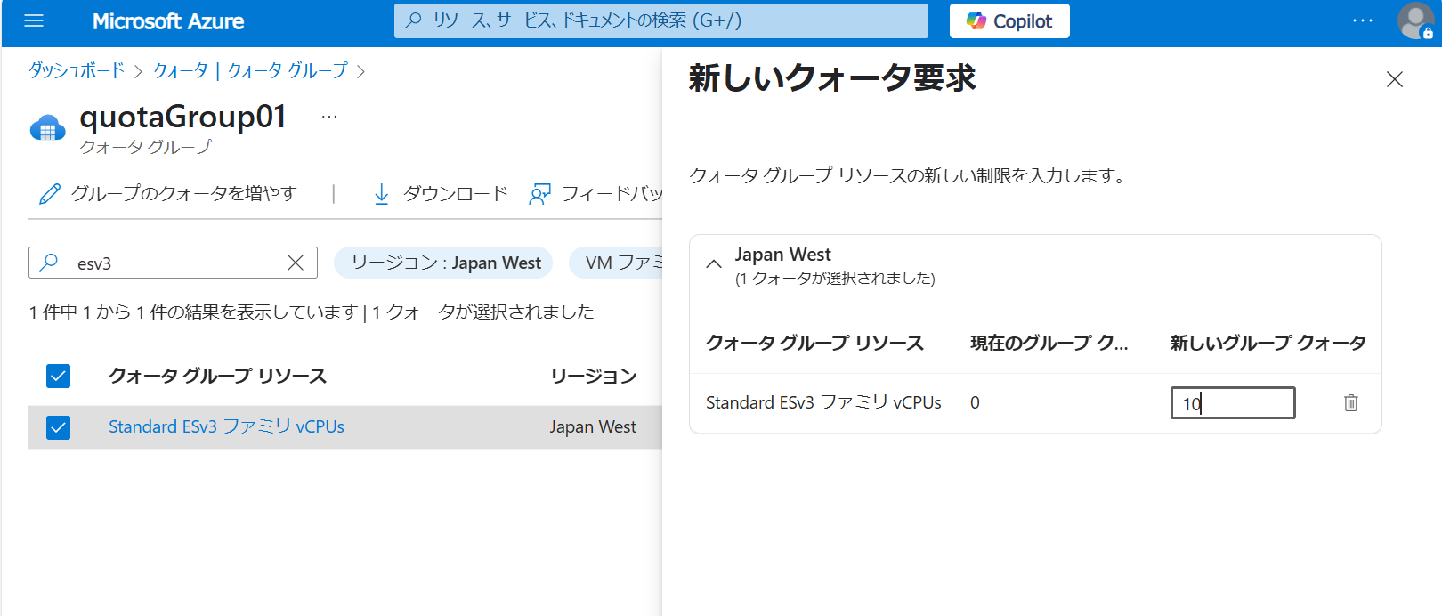1442x616 pixels.
Task: Click the 現在のグループ ク... column header in the panel
Action: [1049, 343]
